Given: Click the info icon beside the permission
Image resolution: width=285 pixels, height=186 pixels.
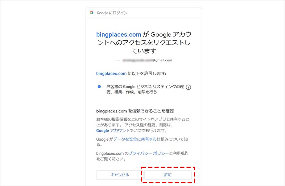Looking at the screenshot, I should click(x=189, y=87).
